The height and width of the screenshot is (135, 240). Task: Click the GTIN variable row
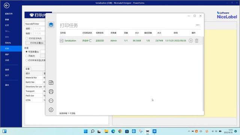[x=35, y=100]
